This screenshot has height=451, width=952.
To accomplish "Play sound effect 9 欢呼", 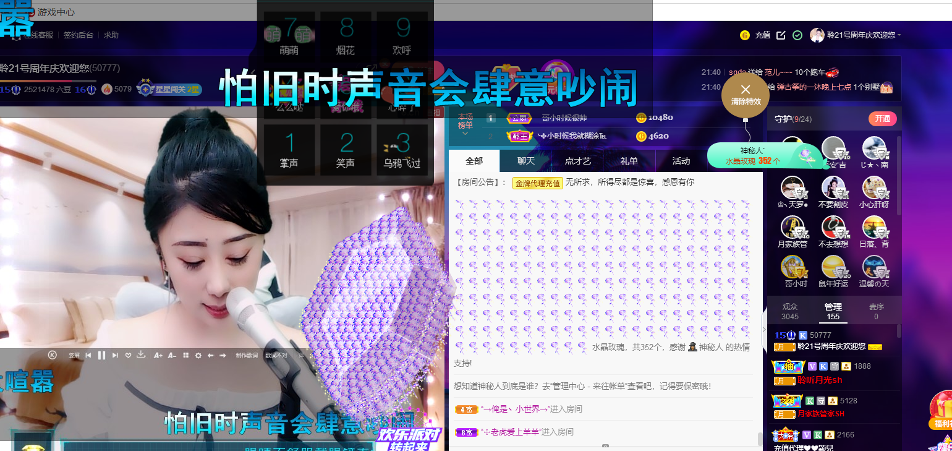I will 402,37.
